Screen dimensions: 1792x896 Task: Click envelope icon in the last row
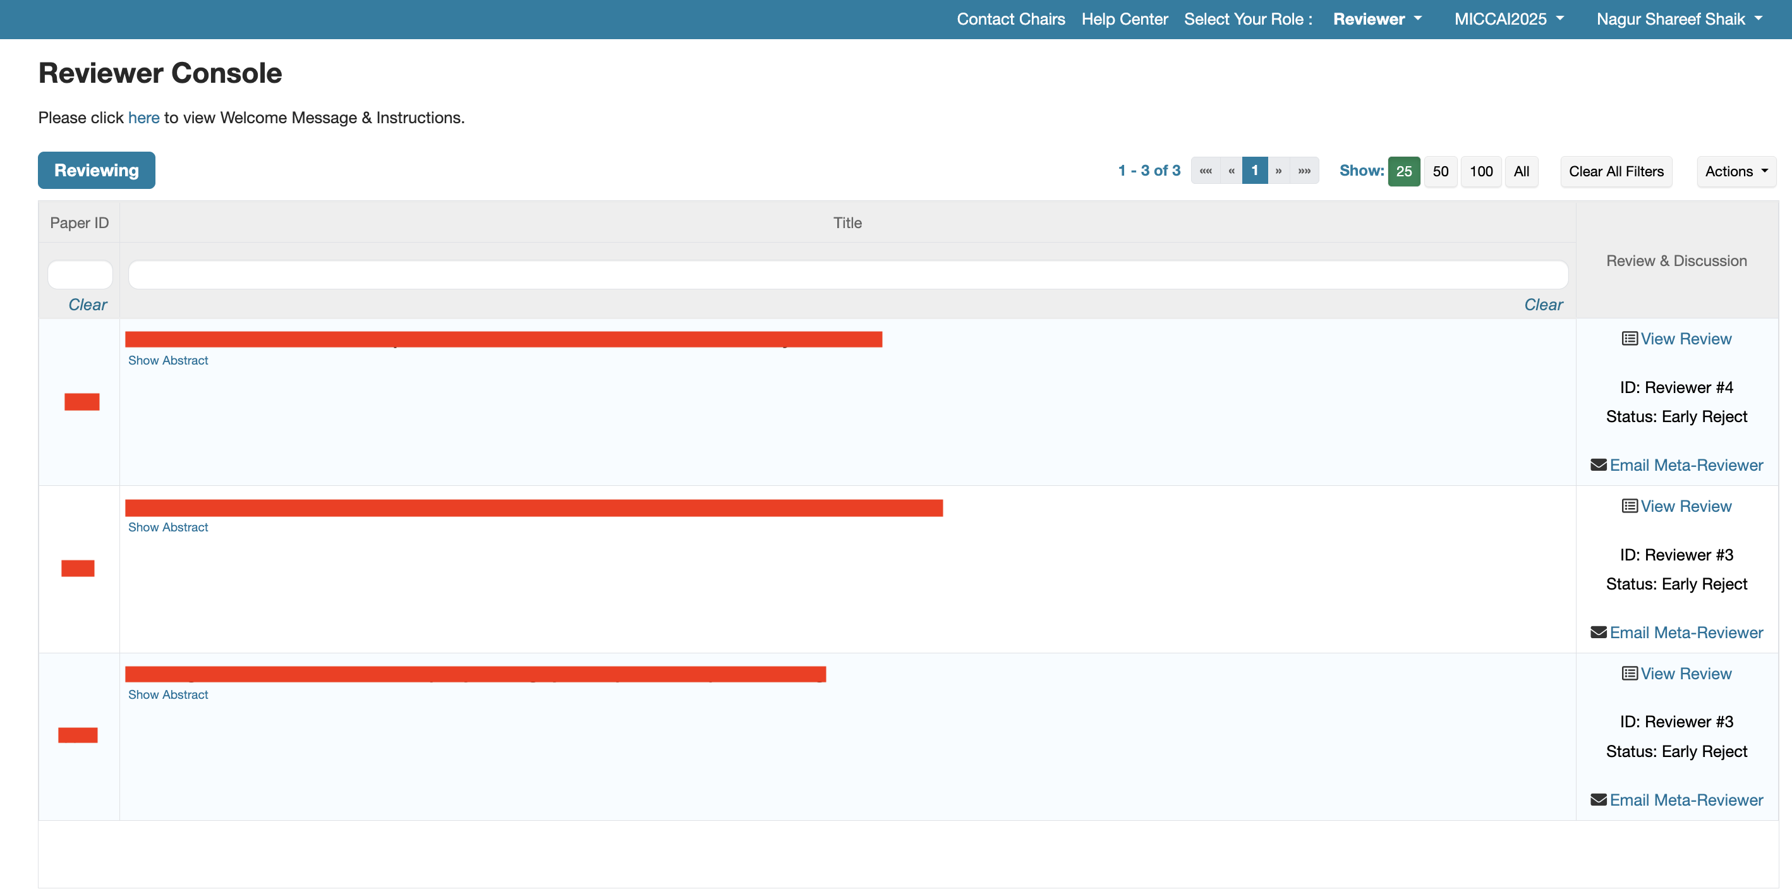1598,800
